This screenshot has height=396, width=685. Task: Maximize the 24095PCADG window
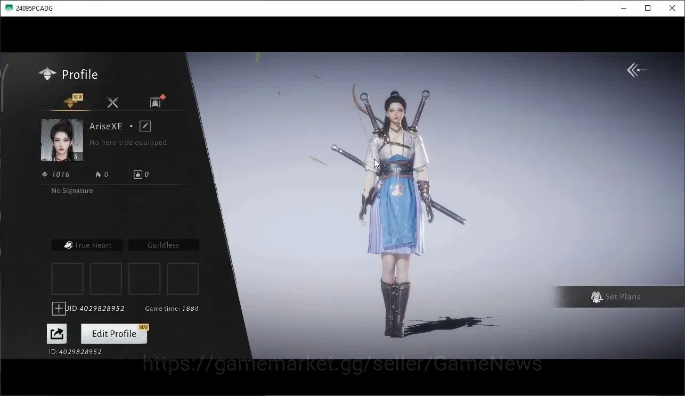click(x=648, y=8)
